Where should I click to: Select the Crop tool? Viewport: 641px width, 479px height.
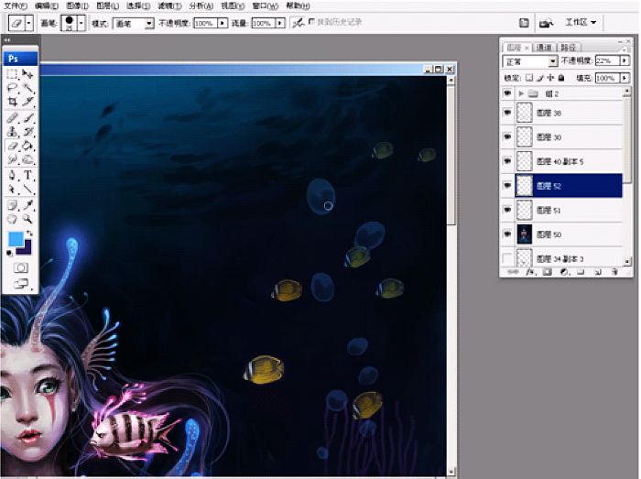point(12,101)
